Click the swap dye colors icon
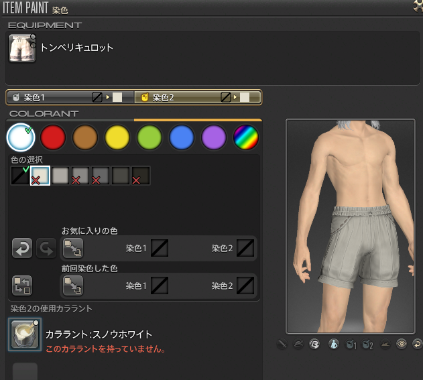Screen dimensions: 423x380 pos(22,286)
